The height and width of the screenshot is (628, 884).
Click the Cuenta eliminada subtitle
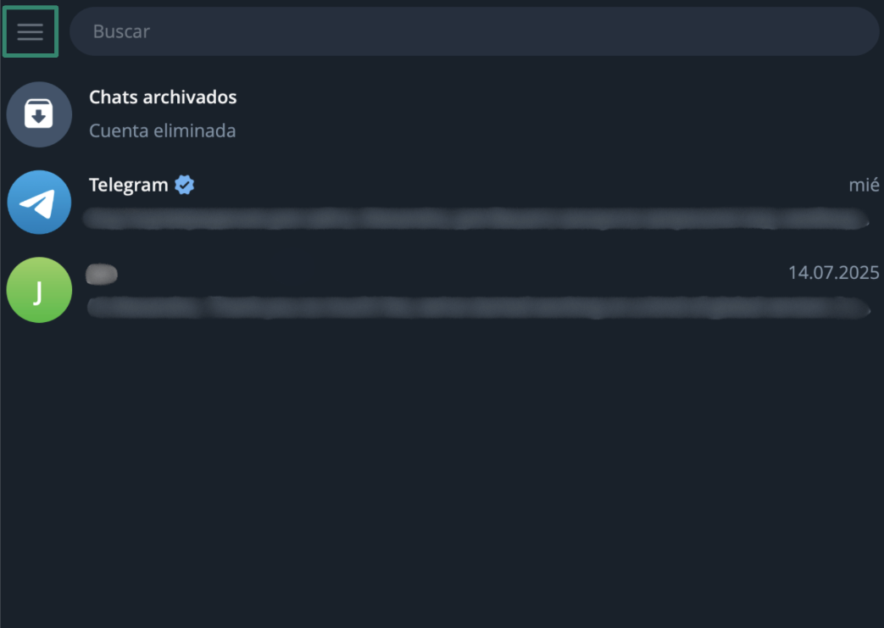pos(162,131)
